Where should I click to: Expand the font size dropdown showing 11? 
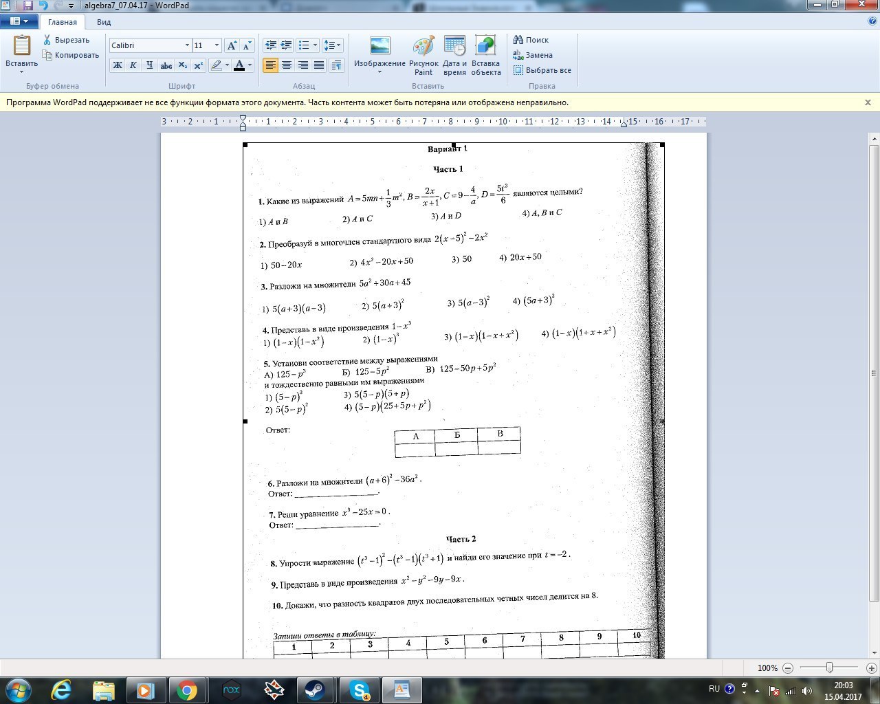[x=217, y=45]
